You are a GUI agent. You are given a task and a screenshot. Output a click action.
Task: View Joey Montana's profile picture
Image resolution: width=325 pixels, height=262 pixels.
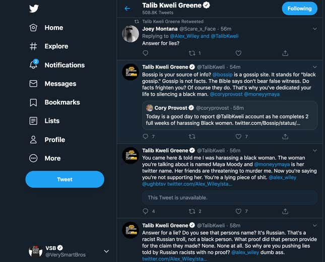(x=131, y=34)
